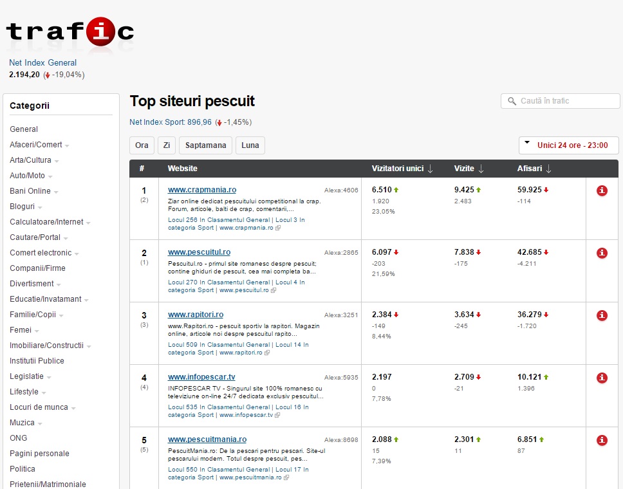
Task: Select Companii/Firme category
Action: (x=37, y=268)
